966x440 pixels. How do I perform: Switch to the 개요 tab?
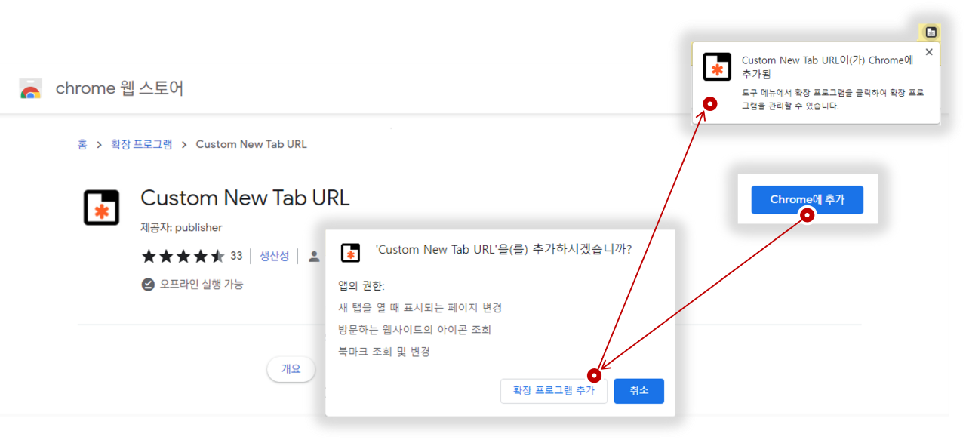[291, 369]
